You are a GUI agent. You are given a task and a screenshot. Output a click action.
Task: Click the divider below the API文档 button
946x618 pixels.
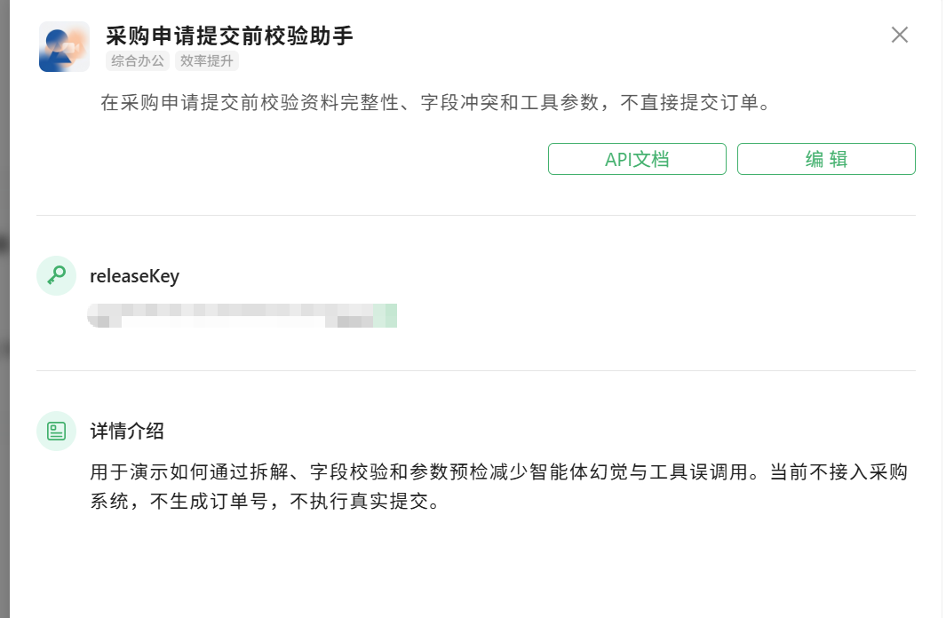tap(476, 215)
